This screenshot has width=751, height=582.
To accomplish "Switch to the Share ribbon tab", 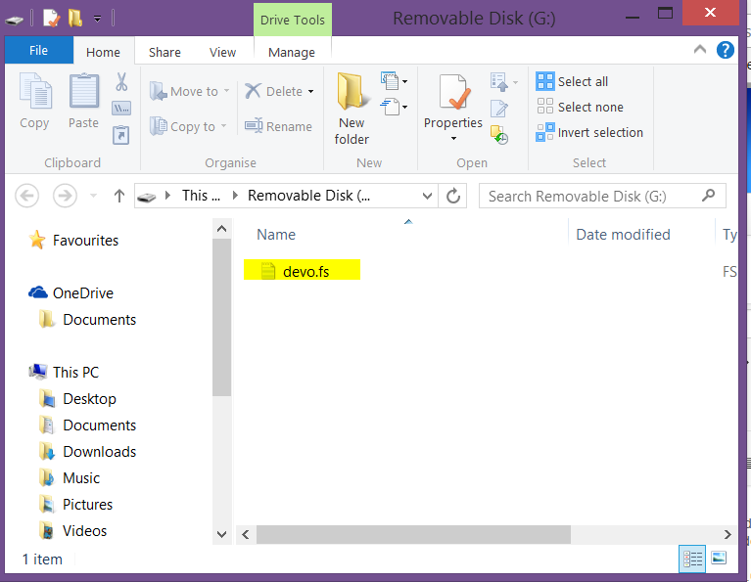I will pyautogui.click(x=164, y=52).
